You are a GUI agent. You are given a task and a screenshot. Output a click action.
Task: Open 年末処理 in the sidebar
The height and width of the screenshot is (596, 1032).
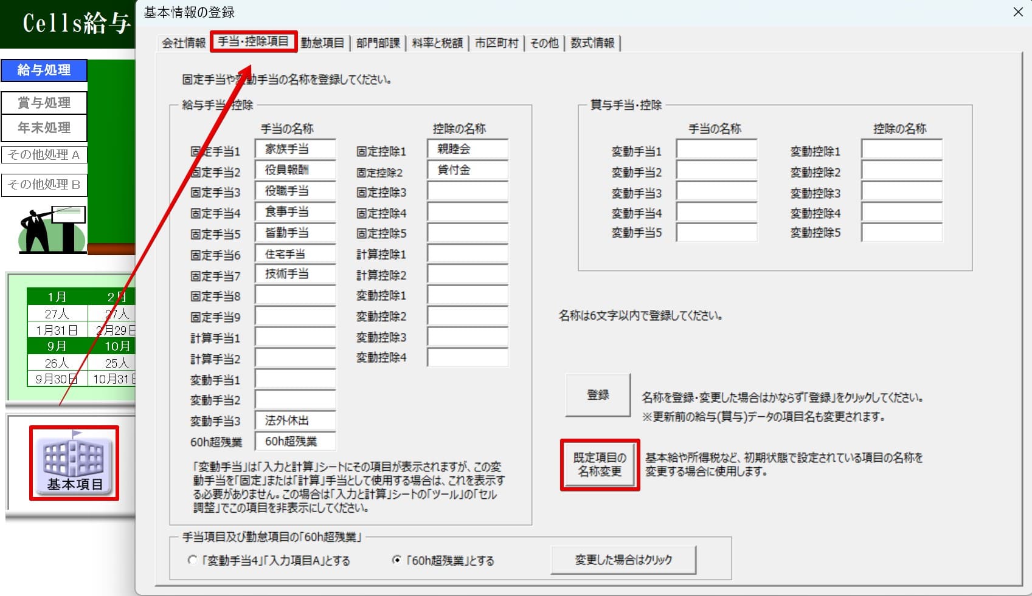(x=44, y=128)
